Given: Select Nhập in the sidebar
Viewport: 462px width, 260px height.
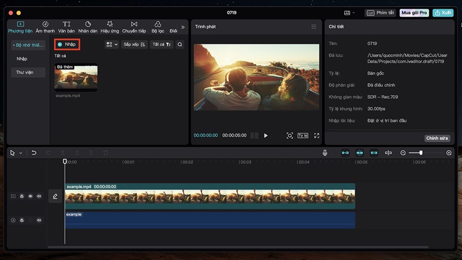Looking at the screenshot, I should point(22,59).
